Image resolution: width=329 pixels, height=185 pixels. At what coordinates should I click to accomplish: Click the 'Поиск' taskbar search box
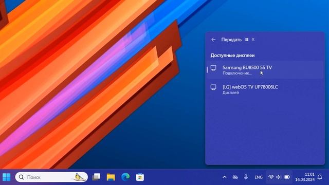pos(51,177)
